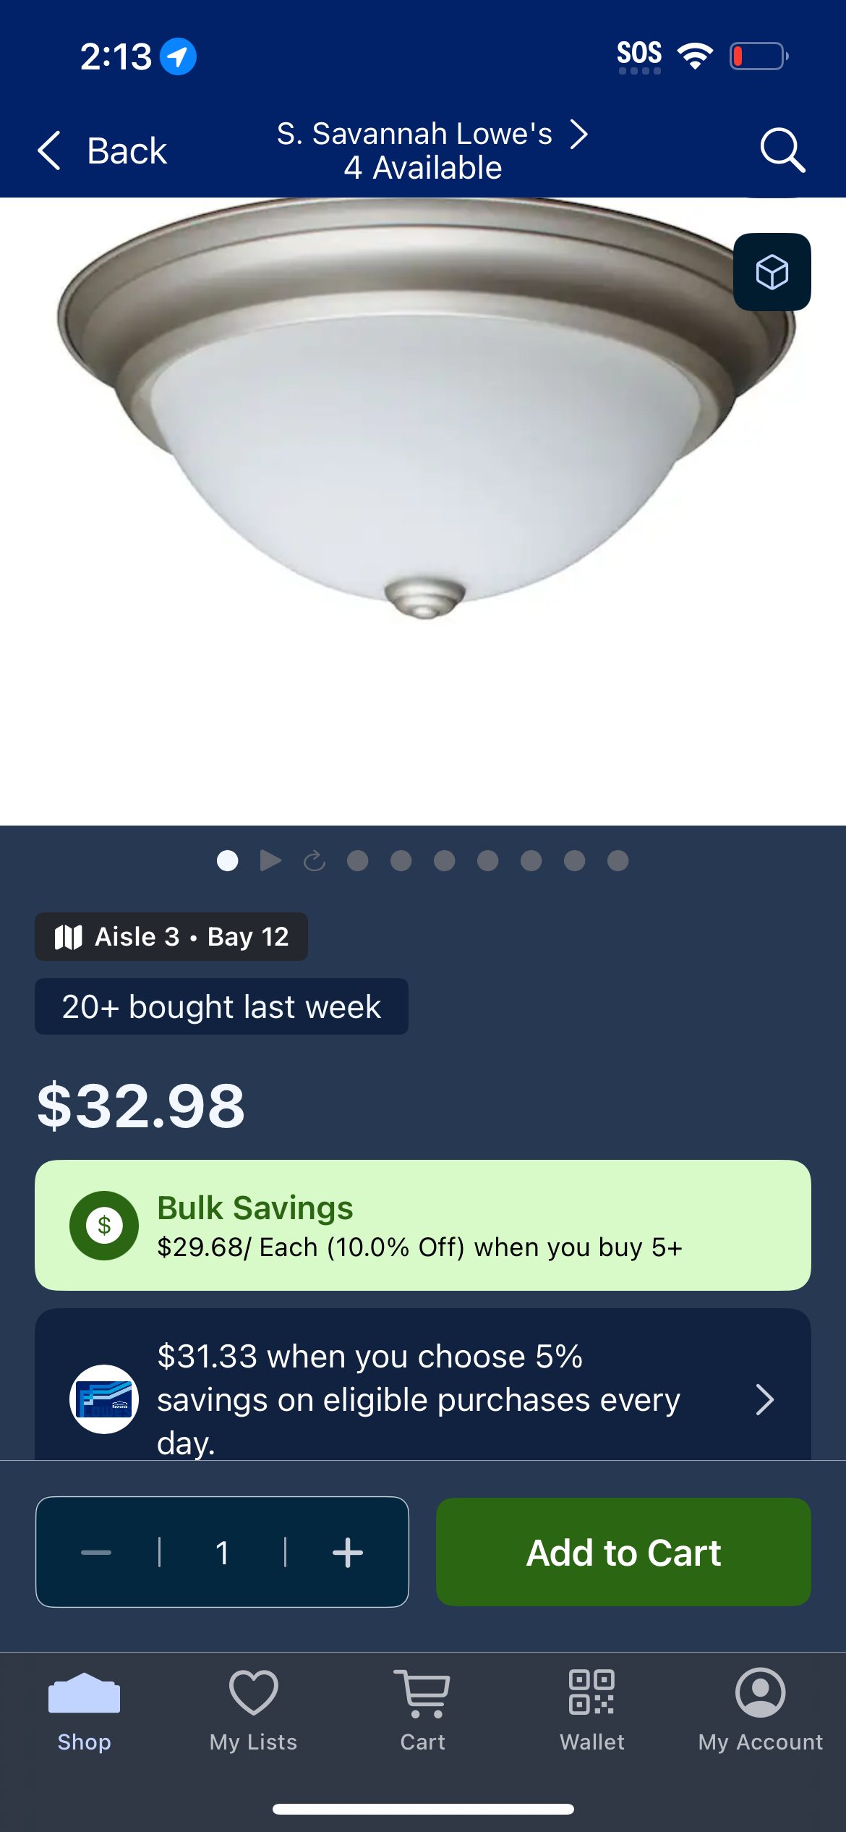
Task: Open the Cart tab icon
Action: 422,1711
